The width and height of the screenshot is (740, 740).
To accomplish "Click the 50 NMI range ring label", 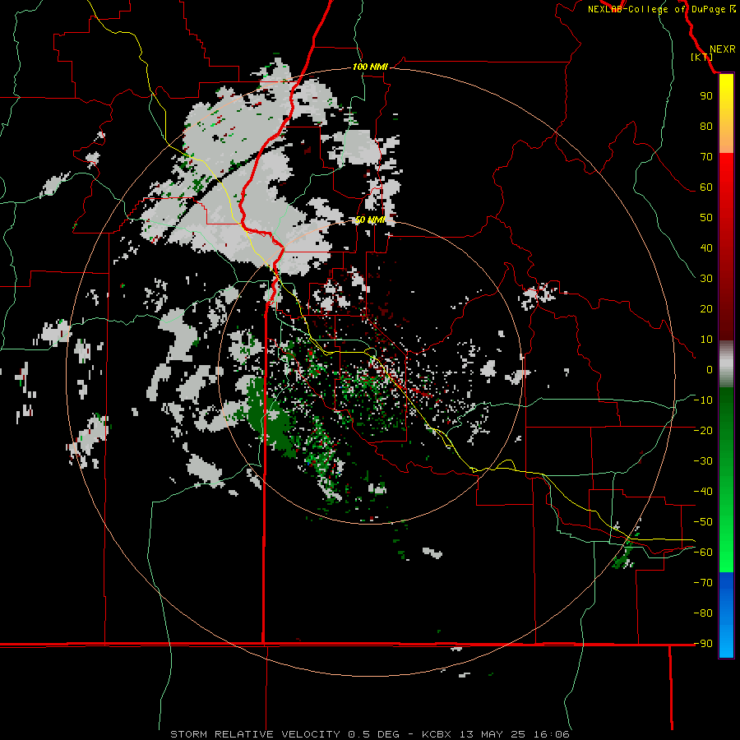I will [x=370, y=220].
